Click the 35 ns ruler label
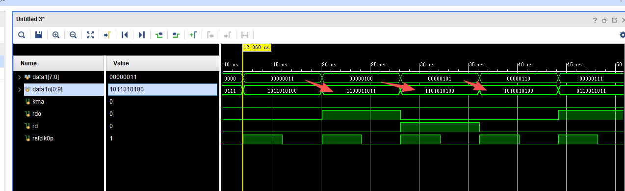The image size is (625, 191). click(476, 64)
